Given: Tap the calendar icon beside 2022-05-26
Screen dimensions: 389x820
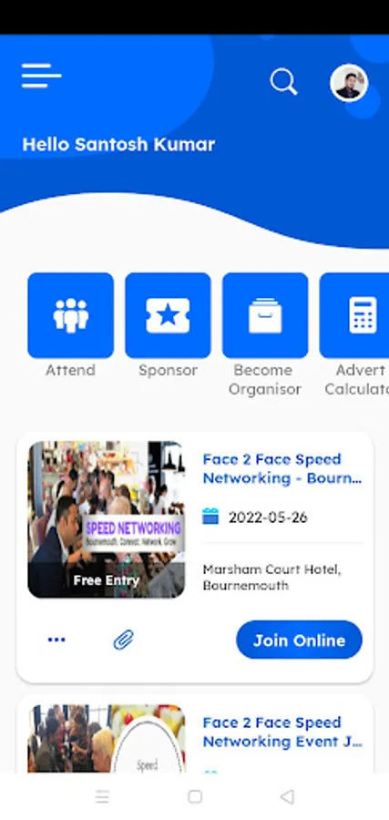Looking at the screenshot, I should [210, 517].
